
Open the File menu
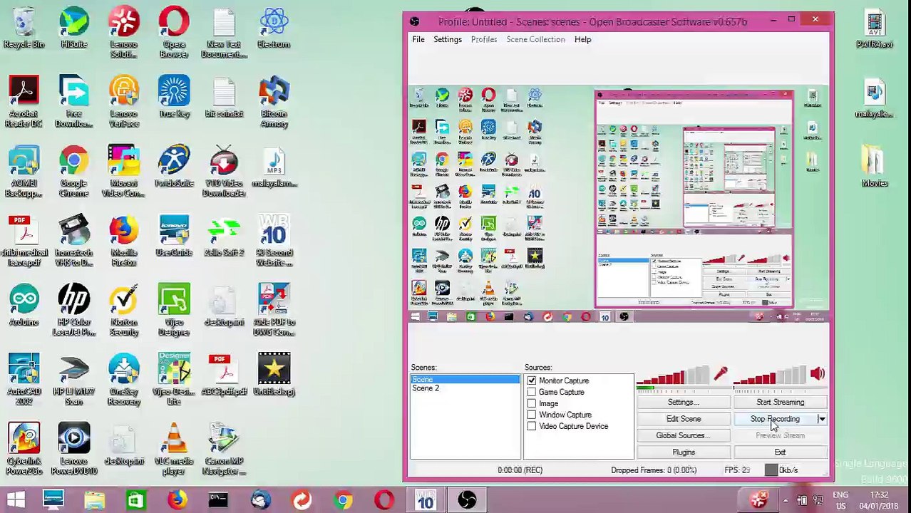pyautogui.click(x=418, y=39)
